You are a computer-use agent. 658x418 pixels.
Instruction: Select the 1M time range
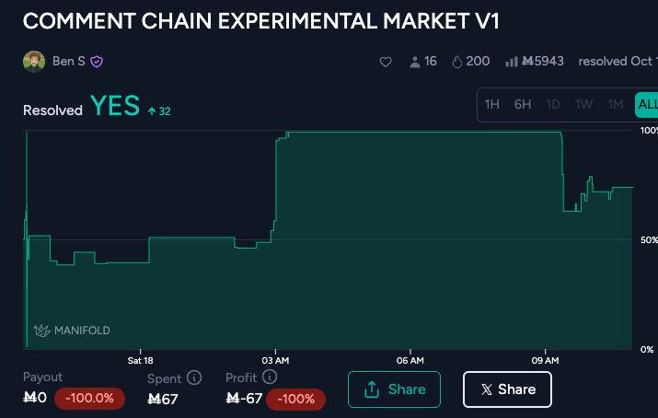tap(616, 104)
